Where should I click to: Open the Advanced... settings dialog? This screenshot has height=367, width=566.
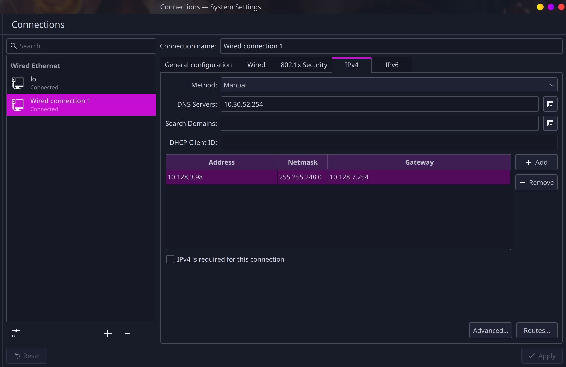490,330
